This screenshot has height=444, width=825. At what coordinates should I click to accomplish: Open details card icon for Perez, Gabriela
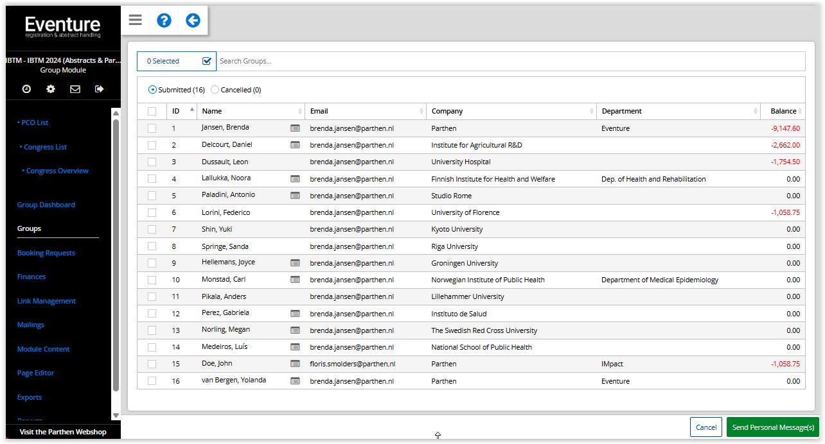click(295, 313)
